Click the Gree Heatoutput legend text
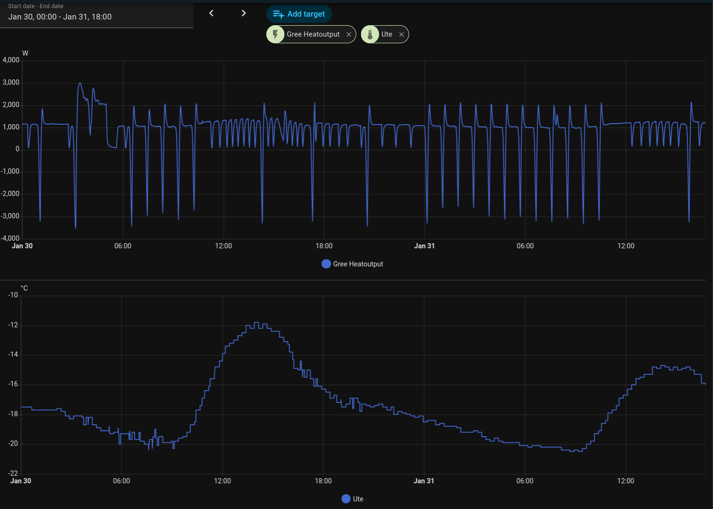This screenshot has width=713, height=509. (x=358, y=264)
